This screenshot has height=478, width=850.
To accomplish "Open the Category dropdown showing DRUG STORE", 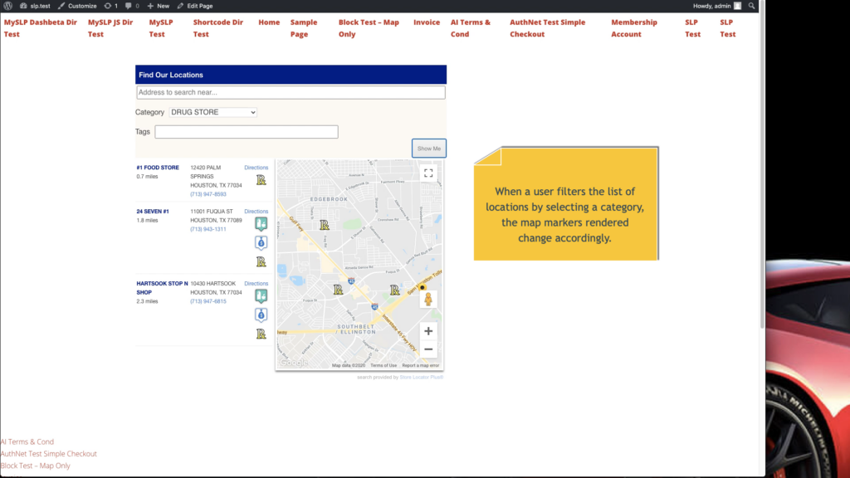I will point(213,112).
